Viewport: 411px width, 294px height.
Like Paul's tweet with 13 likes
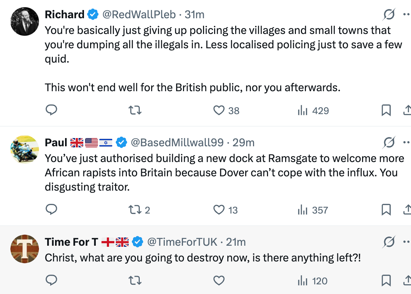pyautogui.click(x=219, y=210)
